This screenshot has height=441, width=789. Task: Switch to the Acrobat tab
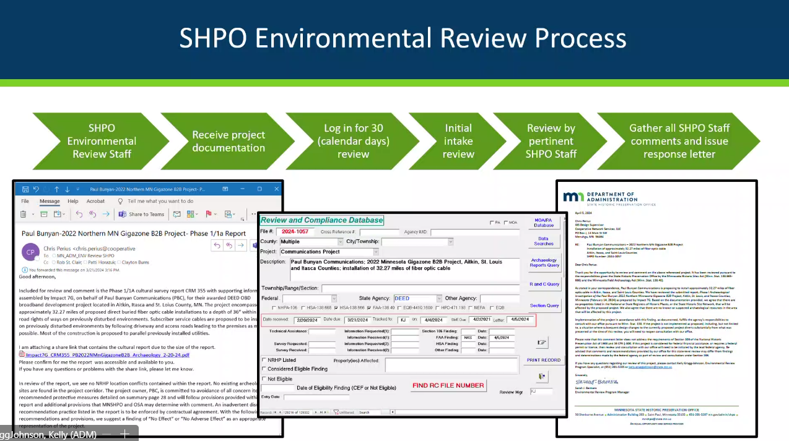click(x=95, y=202)
